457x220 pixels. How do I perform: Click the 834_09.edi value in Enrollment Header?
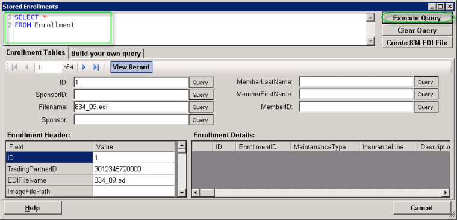coord(110,180)
